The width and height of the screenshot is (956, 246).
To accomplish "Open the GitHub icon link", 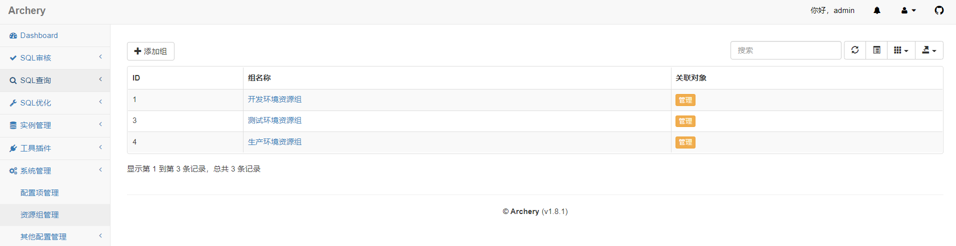I will tap(939, 10).
